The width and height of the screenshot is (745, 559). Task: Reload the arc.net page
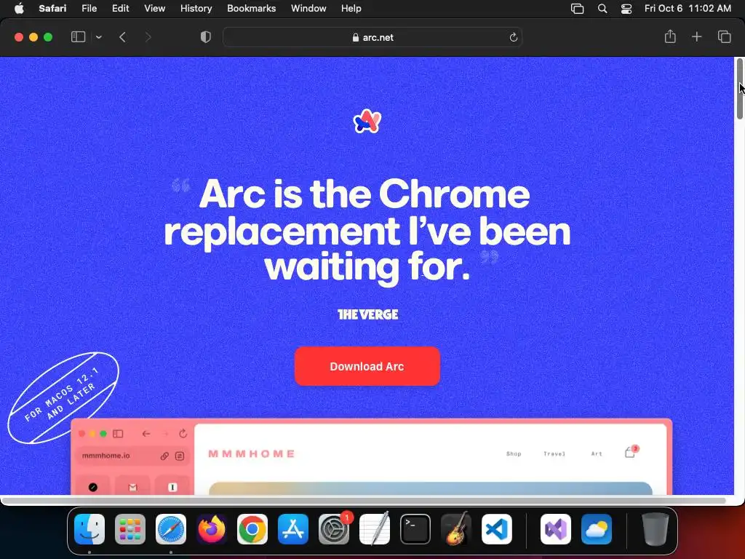click(x=513, y=37)
